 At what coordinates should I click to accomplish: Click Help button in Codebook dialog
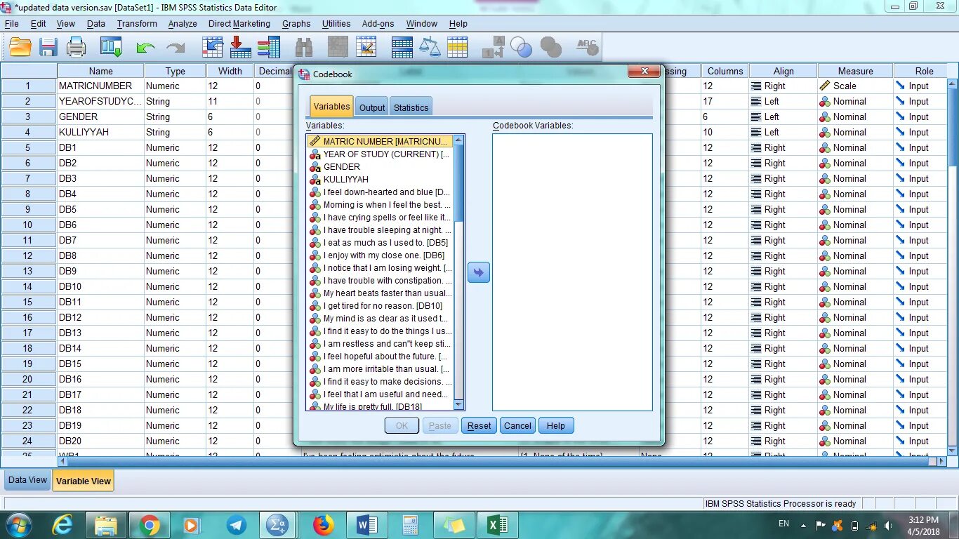(556, 425)
